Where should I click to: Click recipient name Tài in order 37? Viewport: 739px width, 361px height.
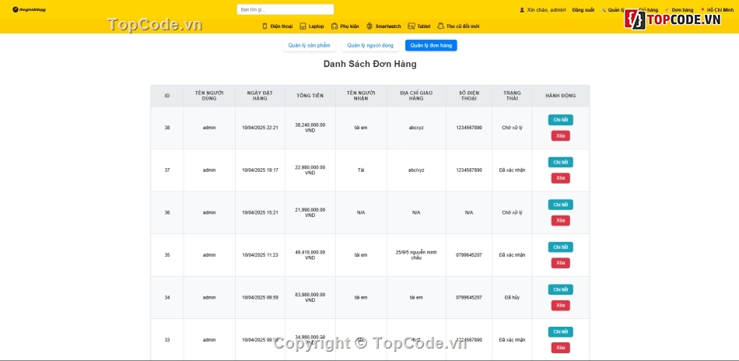[361, 170]
